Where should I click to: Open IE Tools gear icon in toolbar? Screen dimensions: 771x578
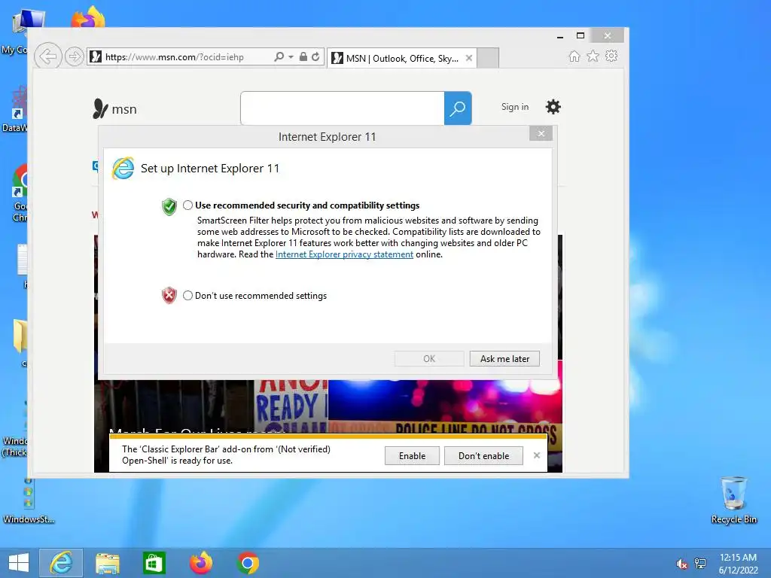tap(611, 56)
